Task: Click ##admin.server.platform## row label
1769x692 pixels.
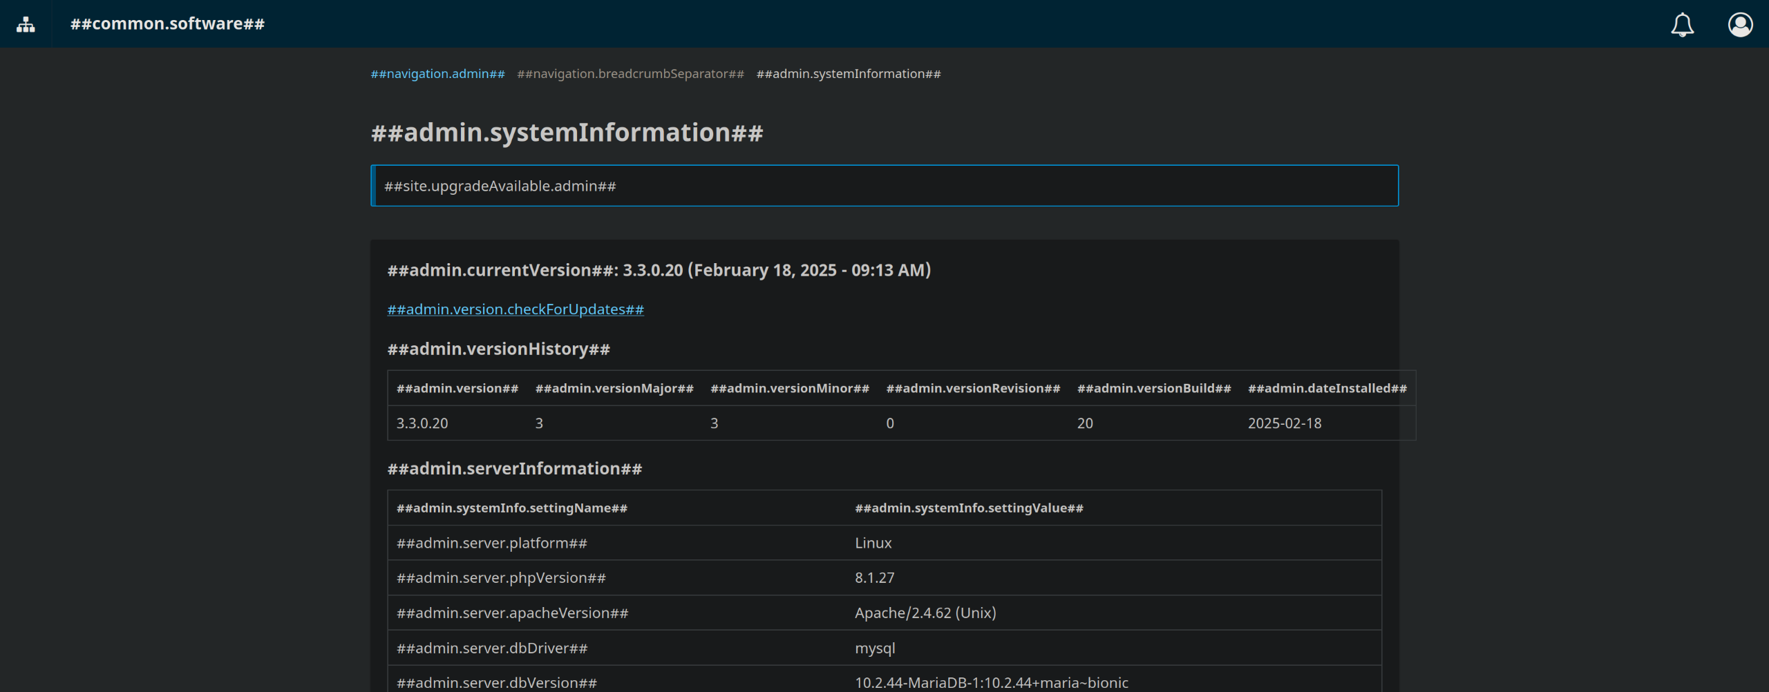Action: click(492, 544)
